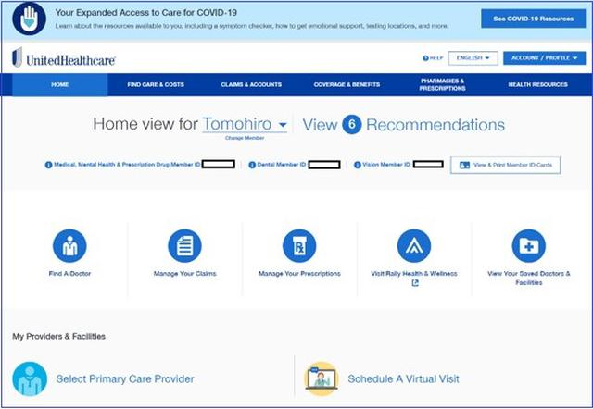Image resolution: width=593 pixels, height=409 pixels.
Task: Click the Dental Member ID label
Action: coord(282,165)
